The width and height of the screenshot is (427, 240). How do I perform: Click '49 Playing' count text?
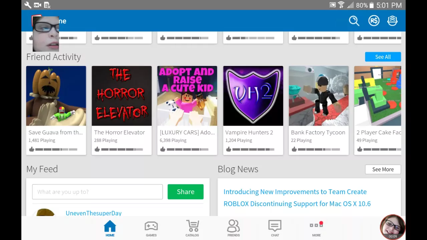(367, 140)
